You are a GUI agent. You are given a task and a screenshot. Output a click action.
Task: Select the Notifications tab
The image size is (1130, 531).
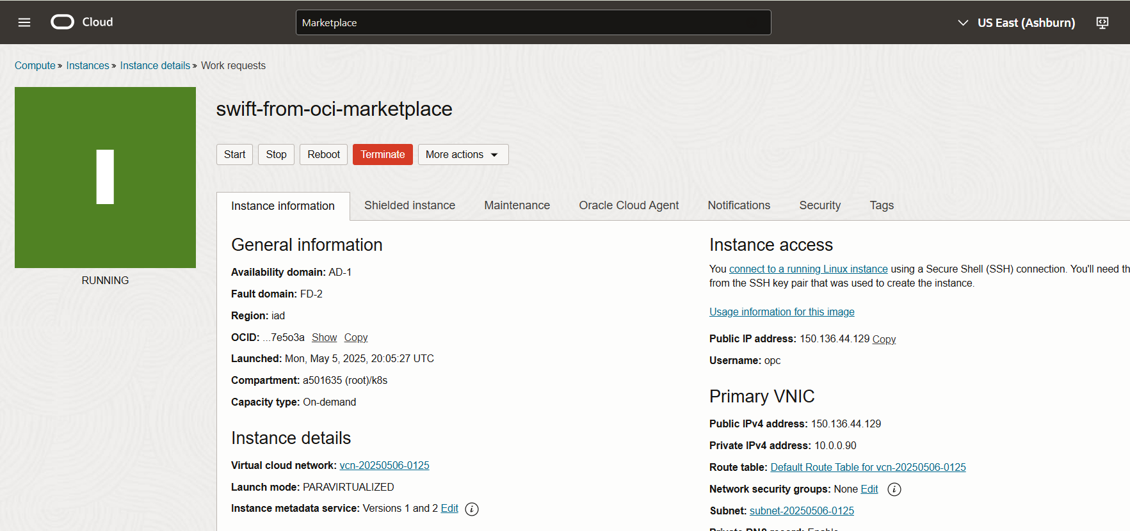click(x=739, y=205)
